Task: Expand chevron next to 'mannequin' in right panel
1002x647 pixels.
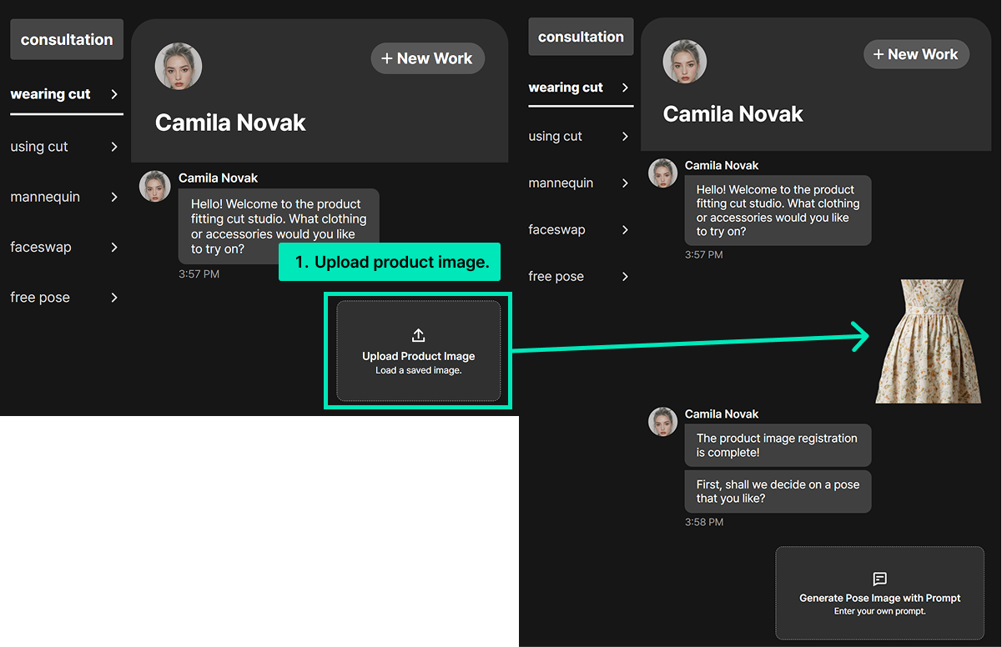Action: click(x=625, y=183)
